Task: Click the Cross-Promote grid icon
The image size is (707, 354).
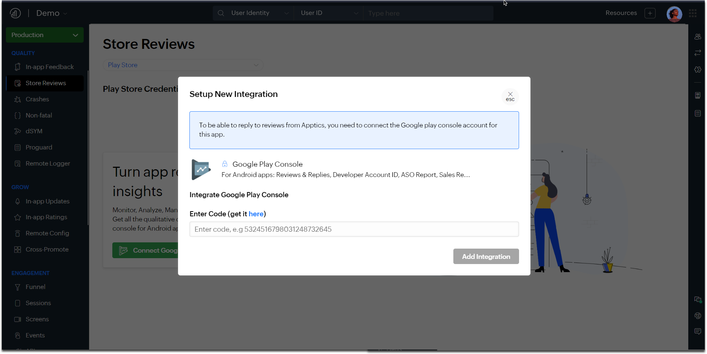Action: (x=17, y=249)
